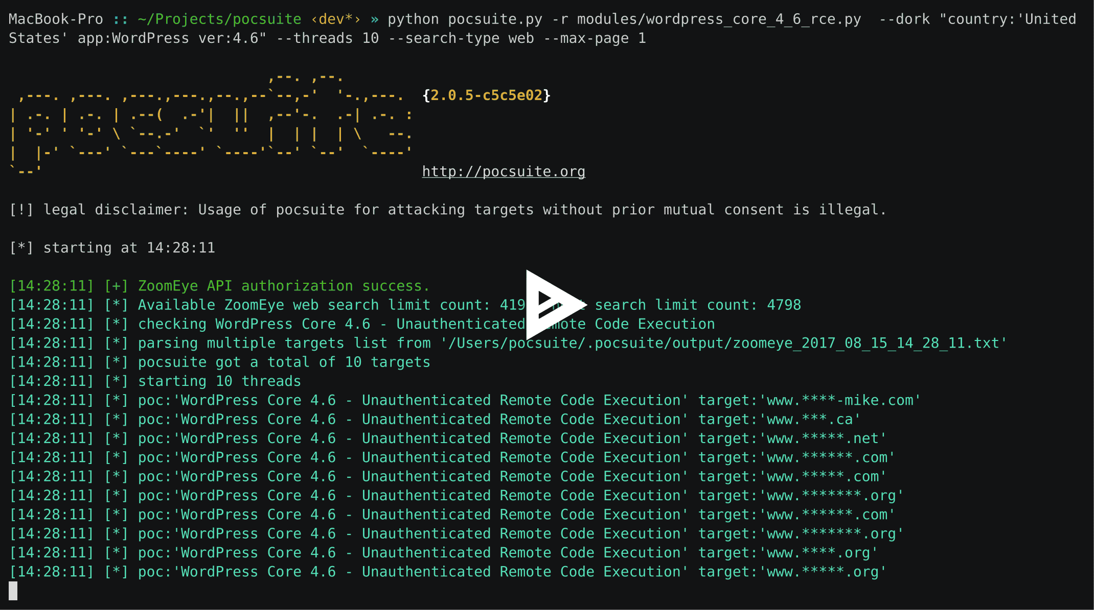Viewport: 1094px width, 610px height.
Task: Click the MacBook-Pro hostname text
Action: 56,19
